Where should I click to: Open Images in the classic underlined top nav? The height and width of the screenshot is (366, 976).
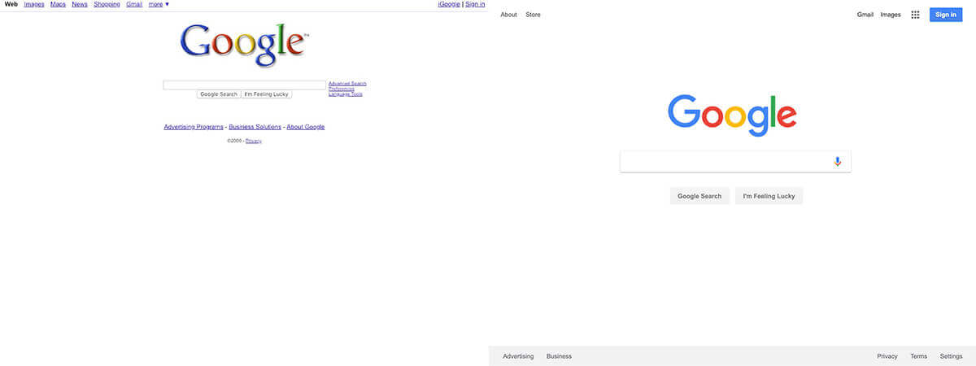34,4
